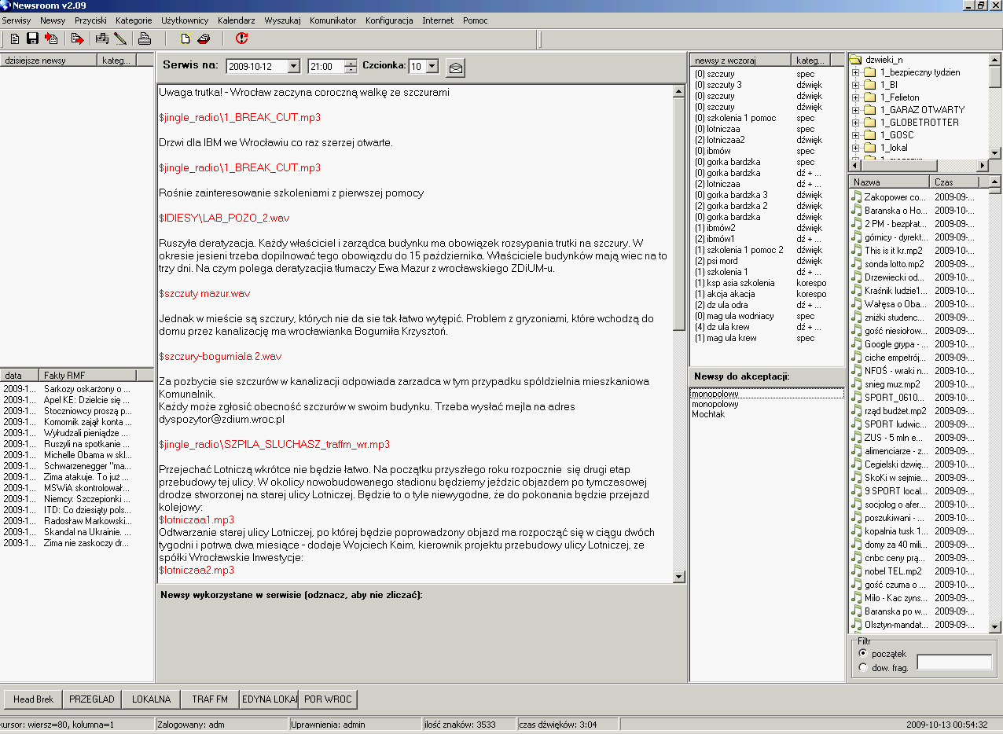Viewport: 1003px width, 734px height.
Task: Click the envelope button beside Czcionka
Action: click(456, 68)
